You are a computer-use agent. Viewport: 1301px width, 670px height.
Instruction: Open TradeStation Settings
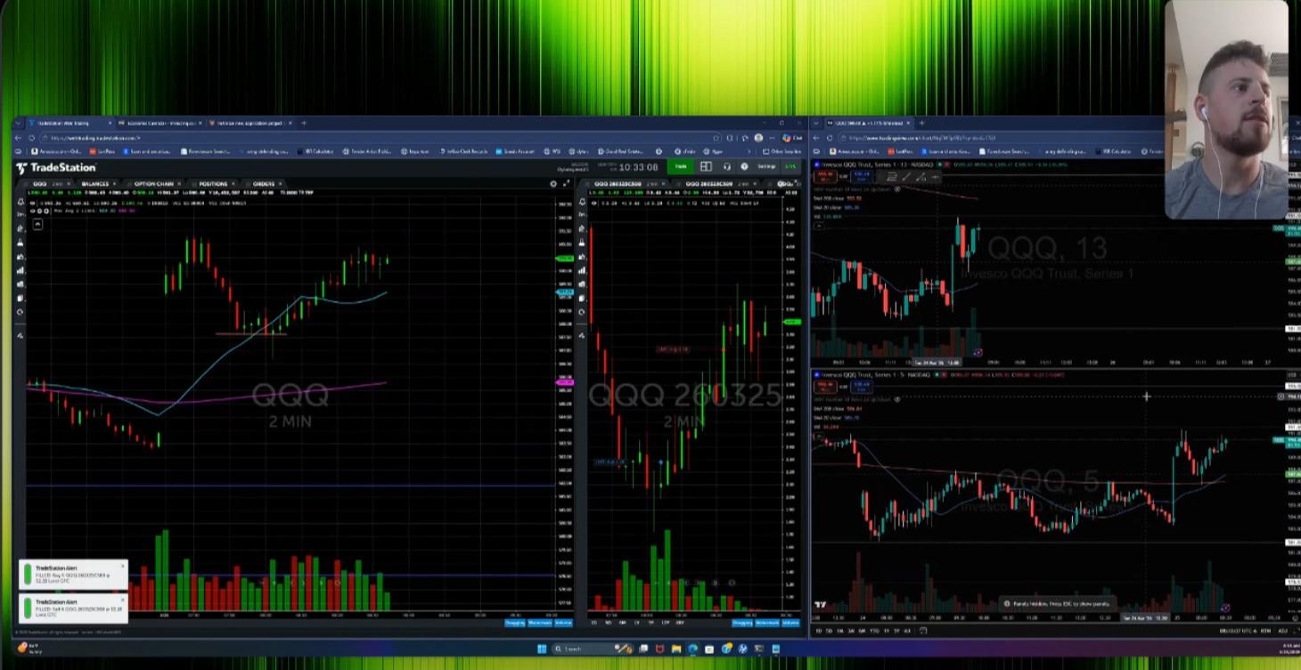(x=766, y=167)
